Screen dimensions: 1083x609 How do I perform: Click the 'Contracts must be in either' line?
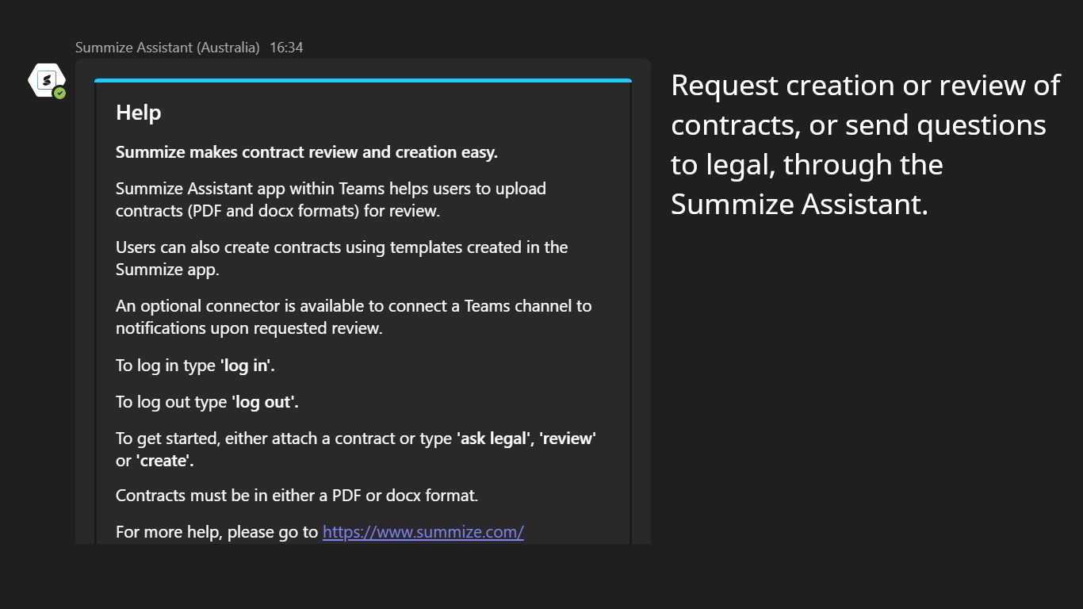point(297,496)
